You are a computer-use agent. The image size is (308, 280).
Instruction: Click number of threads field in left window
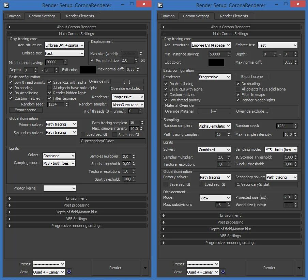[x=133, y=111]
